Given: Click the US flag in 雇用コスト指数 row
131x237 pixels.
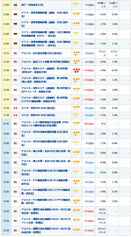Looking at the screenshot, I should [x=15, y=62].
